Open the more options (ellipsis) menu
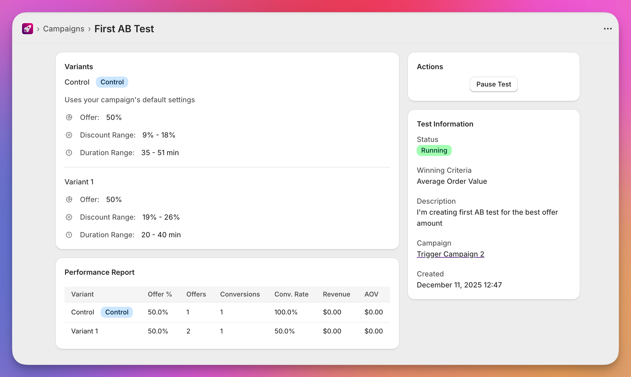The height and width of the screenshot is (377, 631). tap(608, 28)
